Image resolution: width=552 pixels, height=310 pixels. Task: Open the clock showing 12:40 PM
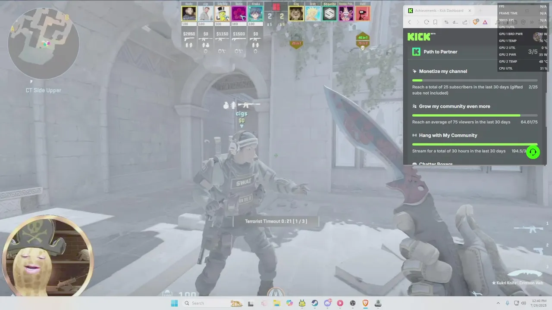(539, 303)
